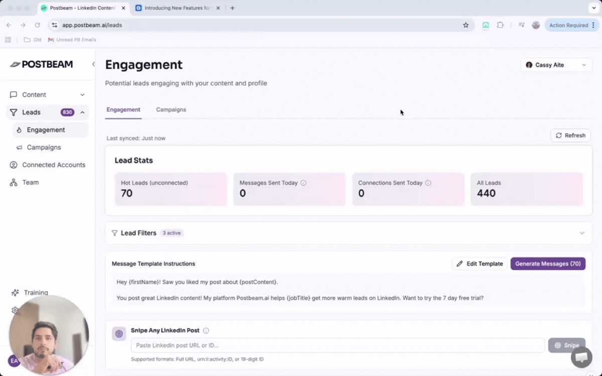
Task: Open the Old bookmarks folder
Action: click(x=33, y=40)
